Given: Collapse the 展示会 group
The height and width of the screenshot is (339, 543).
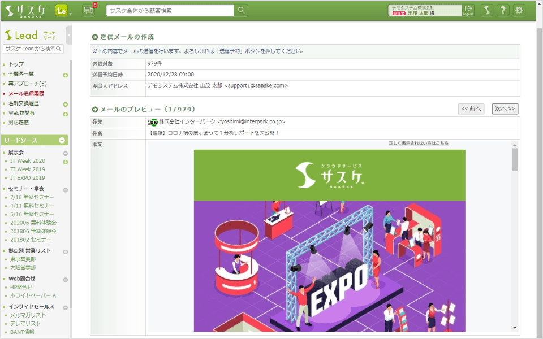Looking at the screenshot, I should 66,153.
